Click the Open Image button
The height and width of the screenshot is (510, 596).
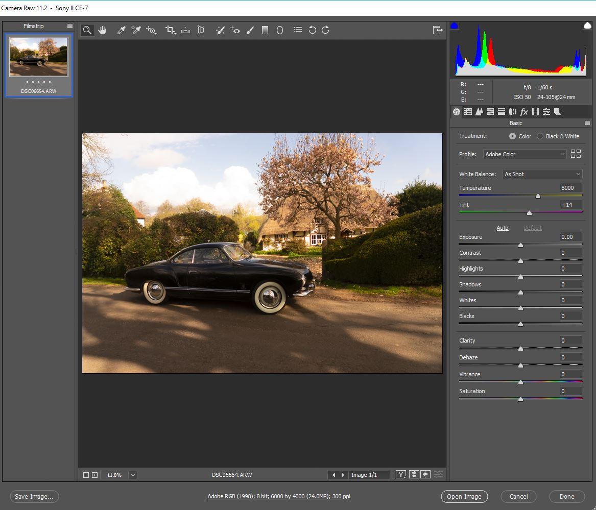[x=464, y=496]
